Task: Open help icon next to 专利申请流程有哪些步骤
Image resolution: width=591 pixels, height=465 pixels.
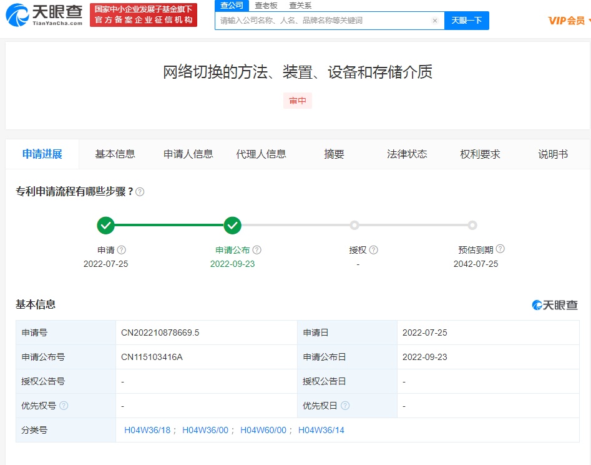Action: 140,192
